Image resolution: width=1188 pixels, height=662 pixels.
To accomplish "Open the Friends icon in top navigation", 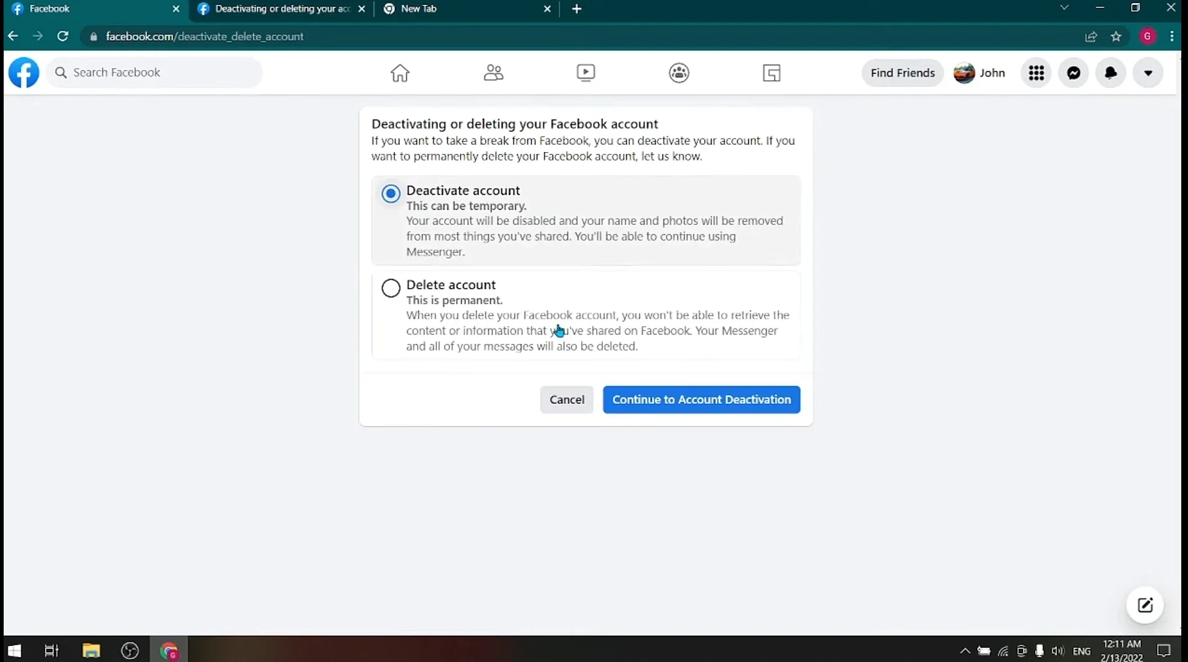I will [493, 73].
